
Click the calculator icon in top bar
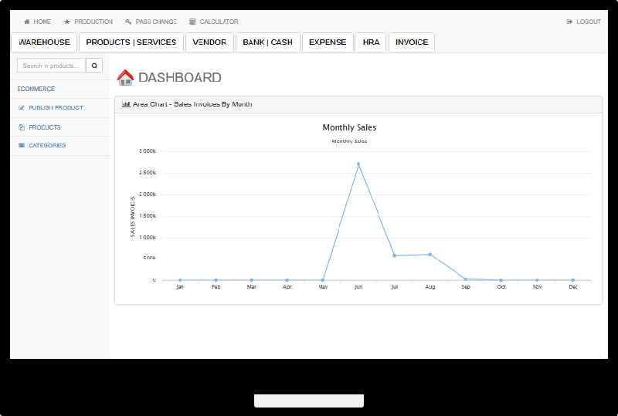pos(192,22)
